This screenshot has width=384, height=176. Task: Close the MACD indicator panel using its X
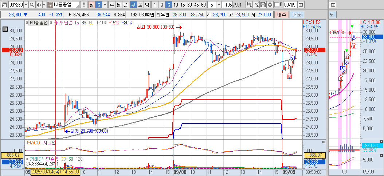(x=324, y=142)
